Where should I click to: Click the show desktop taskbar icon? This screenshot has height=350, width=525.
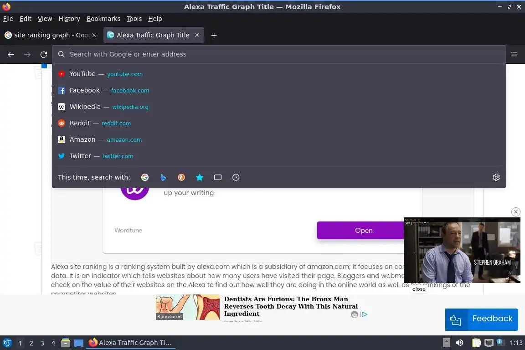[79, 343]
